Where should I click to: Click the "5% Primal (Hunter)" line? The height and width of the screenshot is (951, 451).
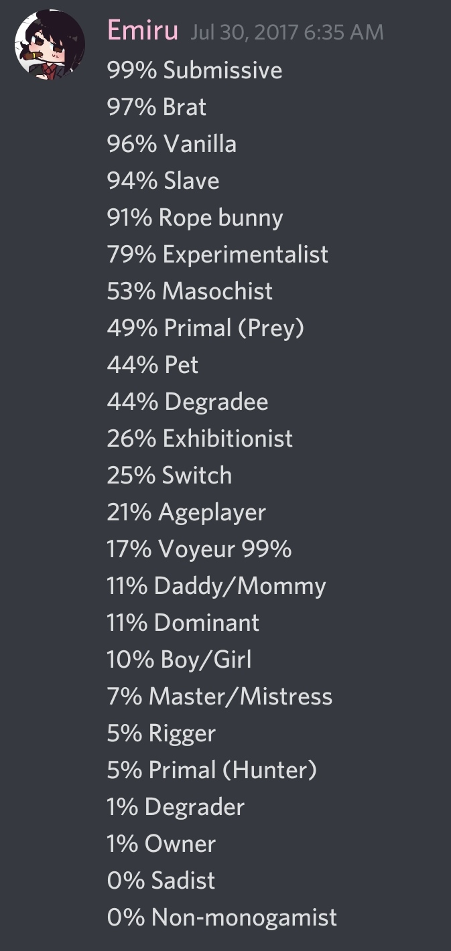212,770
